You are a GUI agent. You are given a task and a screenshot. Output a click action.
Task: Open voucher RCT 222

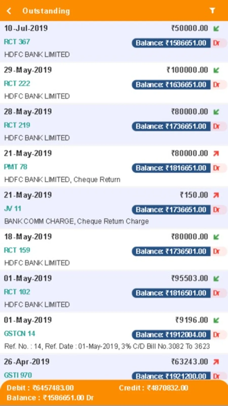click(x=17, y=83)
